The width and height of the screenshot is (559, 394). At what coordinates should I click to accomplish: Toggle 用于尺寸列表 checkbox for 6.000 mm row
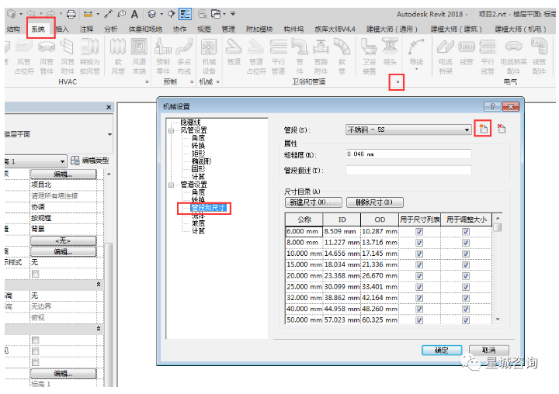[x=419, y=232]
